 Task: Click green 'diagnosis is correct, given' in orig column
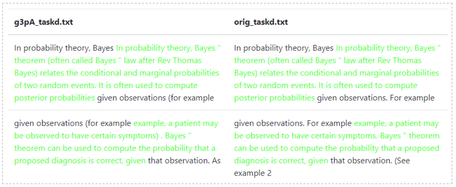tap(281, 161)
